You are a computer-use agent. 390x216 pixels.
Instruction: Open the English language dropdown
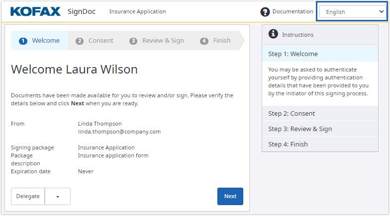pyautogui.click(x=352, y=12)
